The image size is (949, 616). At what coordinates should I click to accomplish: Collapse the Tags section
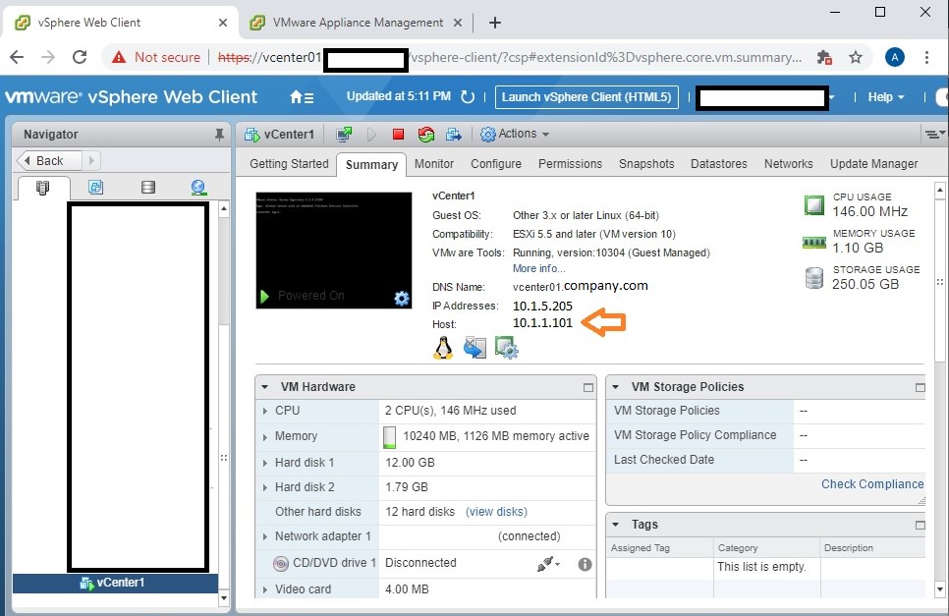pyautogui.click(x=616, y=525)
